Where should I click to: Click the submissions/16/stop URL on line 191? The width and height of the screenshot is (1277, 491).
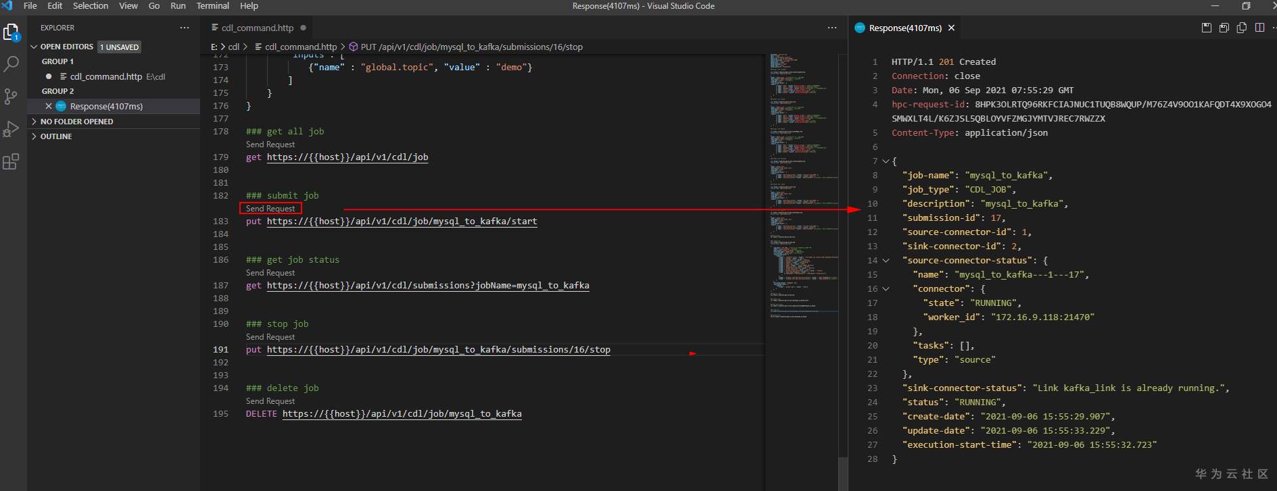439,350
